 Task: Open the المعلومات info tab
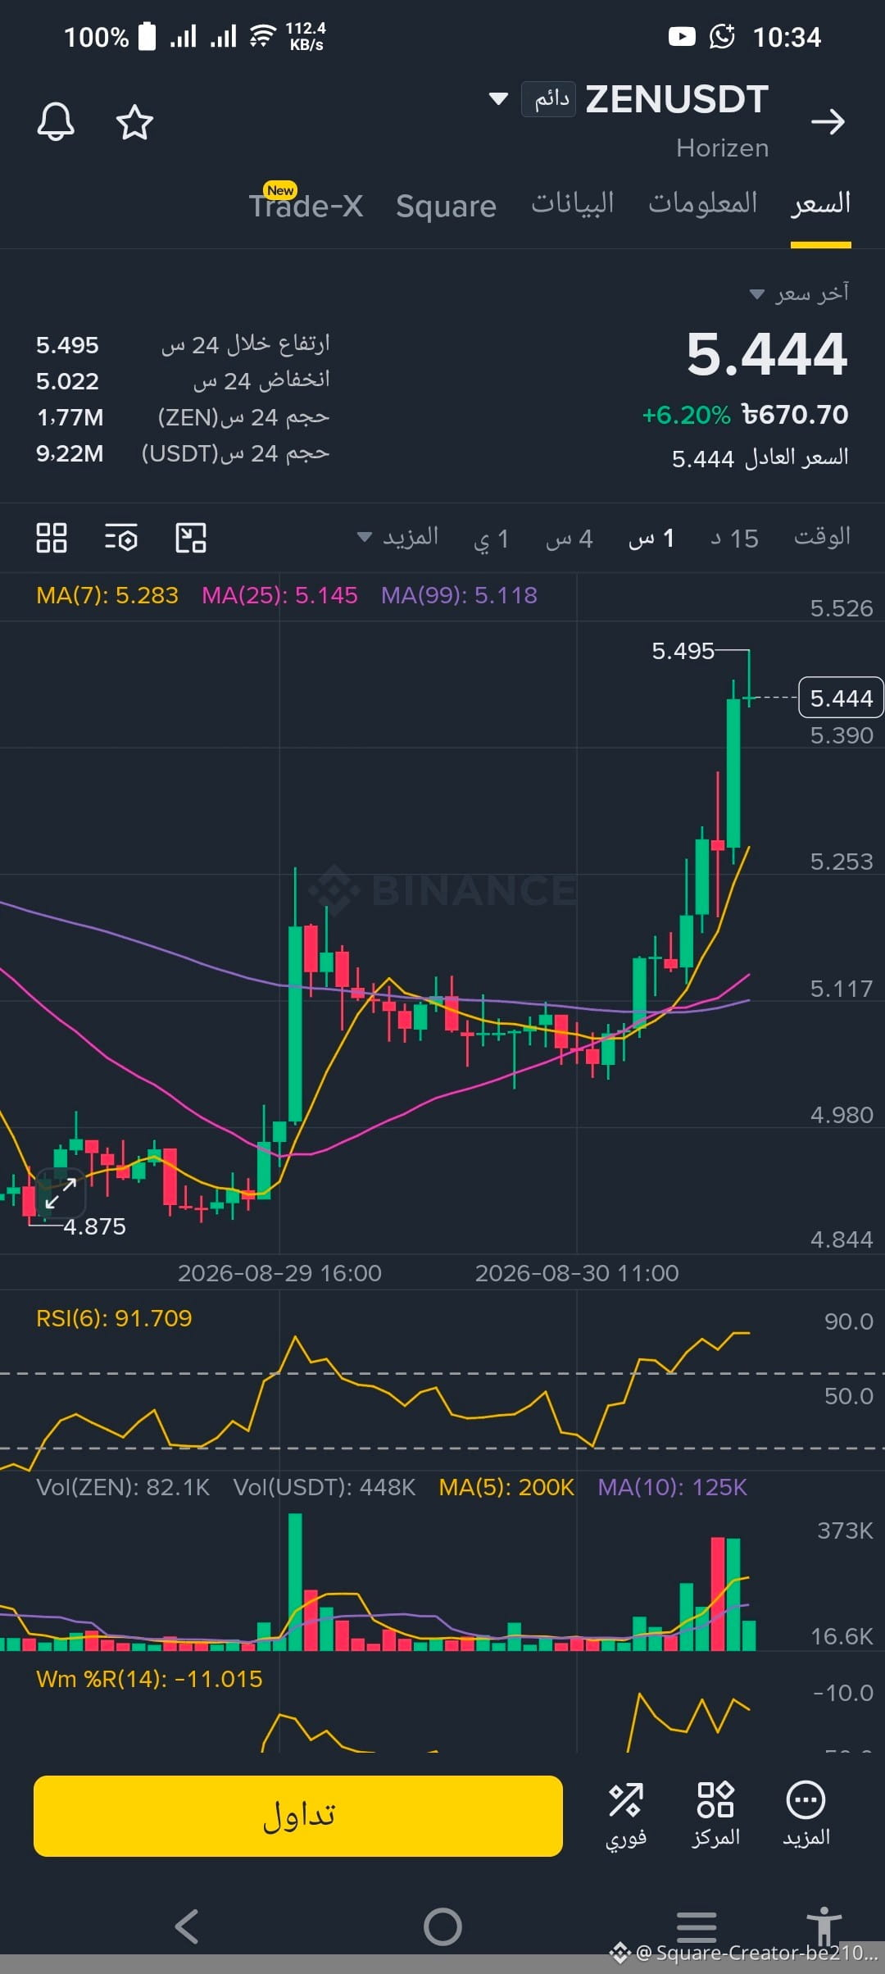click(703, 203)
